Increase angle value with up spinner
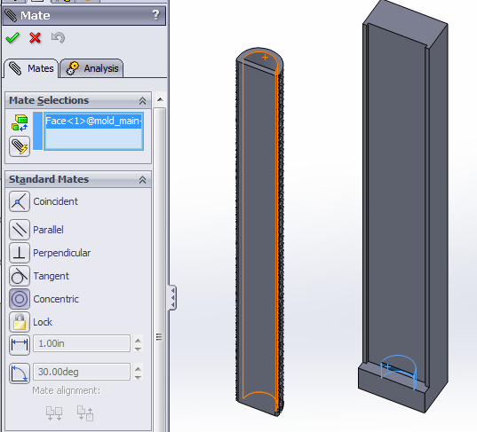This screenshot has width=477, height=432. [x=138, y=368]
